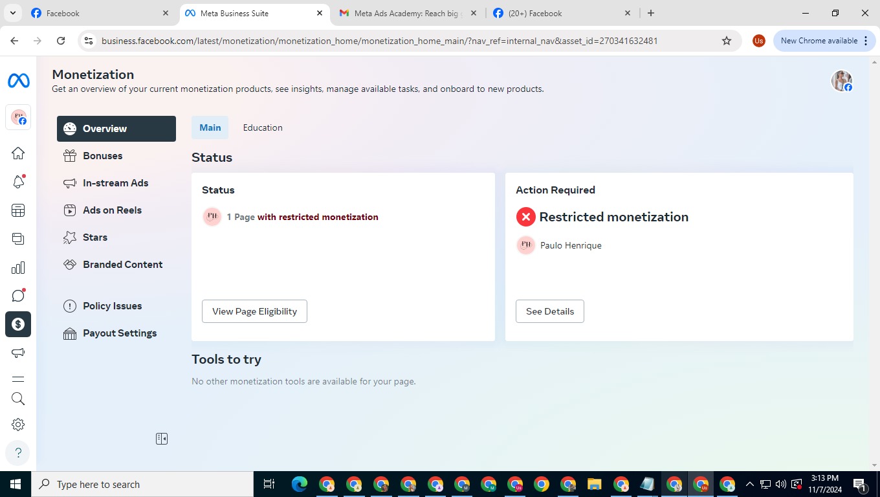The height and width of the screenshot is (497, 880).
Task: Reload the current page
Action: tap(61, 41)
